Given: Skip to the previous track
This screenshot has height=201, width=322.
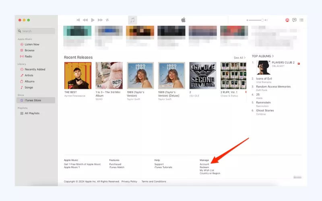Looking at the screenshot, I should (x=85, y=20).
